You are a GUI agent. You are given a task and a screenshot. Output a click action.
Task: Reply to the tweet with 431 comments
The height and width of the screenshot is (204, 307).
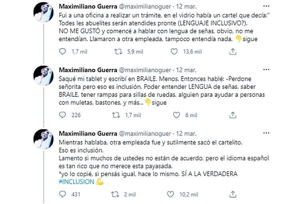(x=62, y=194)
